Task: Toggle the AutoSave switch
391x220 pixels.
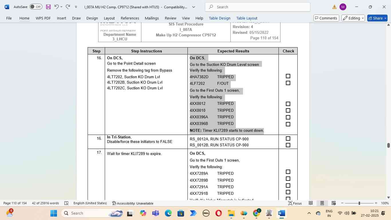Action: 36,7
